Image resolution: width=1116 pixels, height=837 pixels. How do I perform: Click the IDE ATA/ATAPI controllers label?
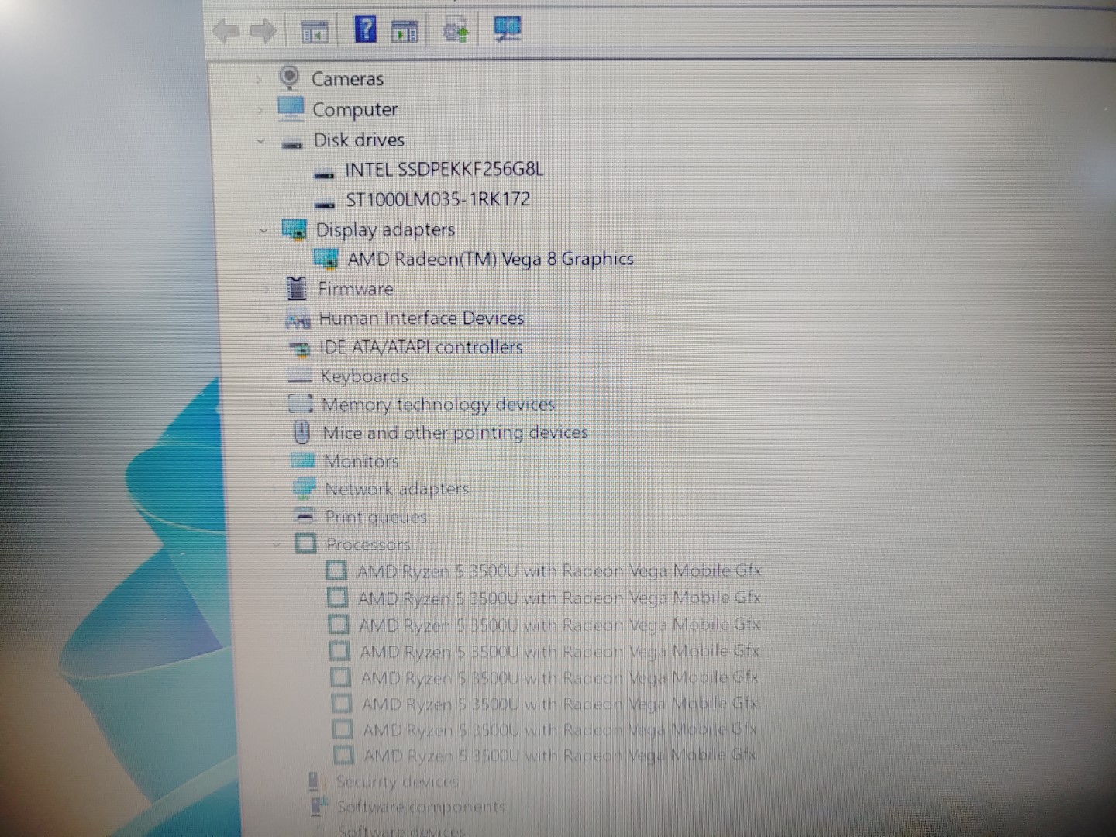point(422,347)
